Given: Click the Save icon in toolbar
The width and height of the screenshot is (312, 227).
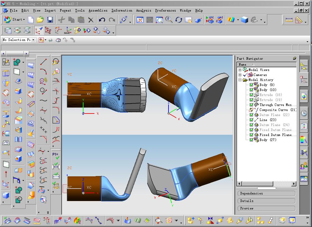Looking at the screenshot, I should point(50,20).
